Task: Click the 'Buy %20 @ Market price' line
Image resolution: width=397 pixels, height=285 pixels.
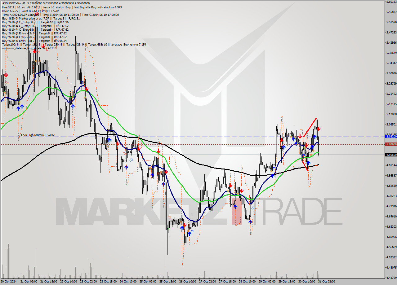Action: pyautogui.click(x=41, y=18)
